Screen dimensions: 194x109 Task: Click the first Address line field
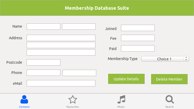coord(61,38)
